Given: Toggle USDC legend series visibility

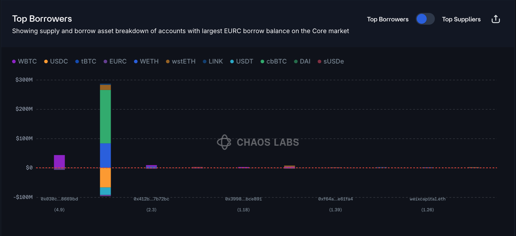Looking at the screenshot, I should (x=56, y=61).
